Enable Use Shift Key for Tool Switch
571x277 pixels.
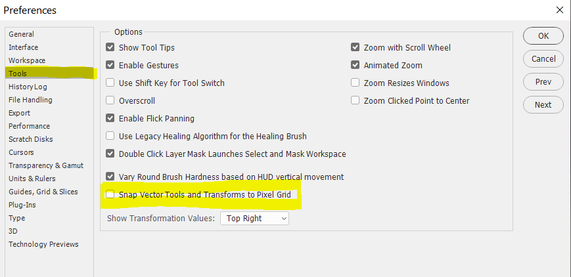(110, 83)
